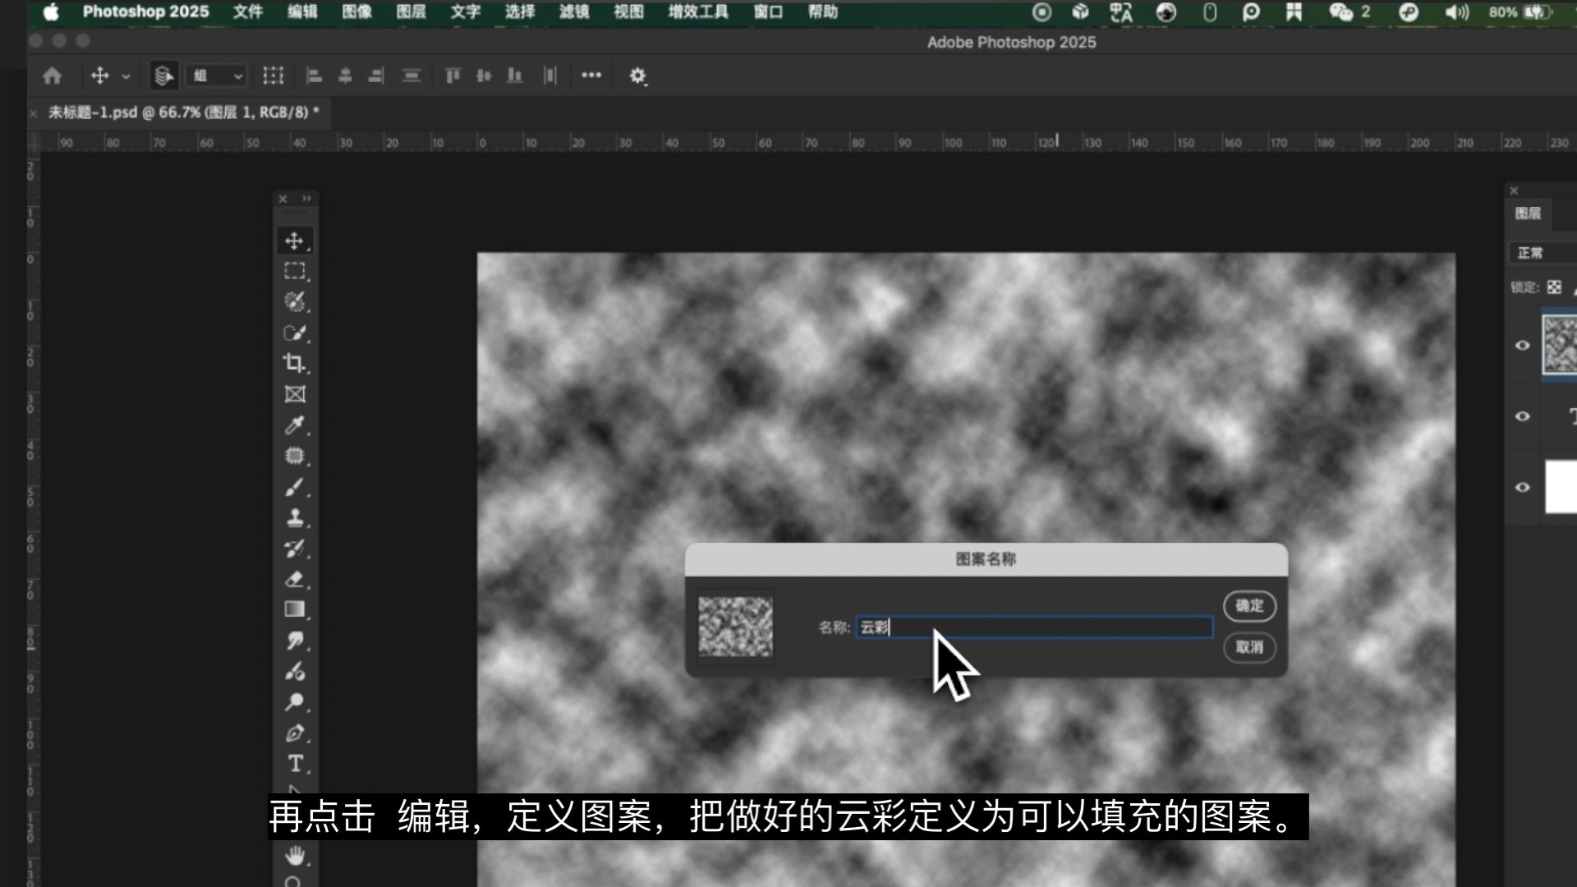This screenshot has width=1577, height=887.
Task: Click Move tool icon in options bar
Action: (100, 76)
